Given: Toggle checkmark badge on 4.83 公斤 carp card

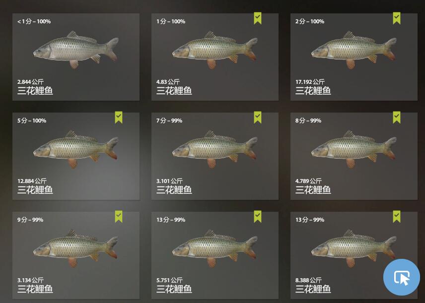Looking at the screenshot, I should (258, 18).
